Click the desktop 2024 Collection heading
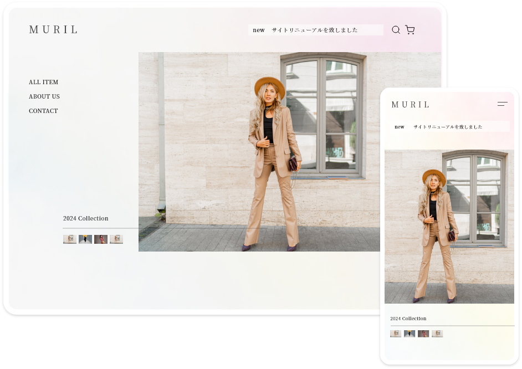Screen dimensions: 522x369 point(86,218)
